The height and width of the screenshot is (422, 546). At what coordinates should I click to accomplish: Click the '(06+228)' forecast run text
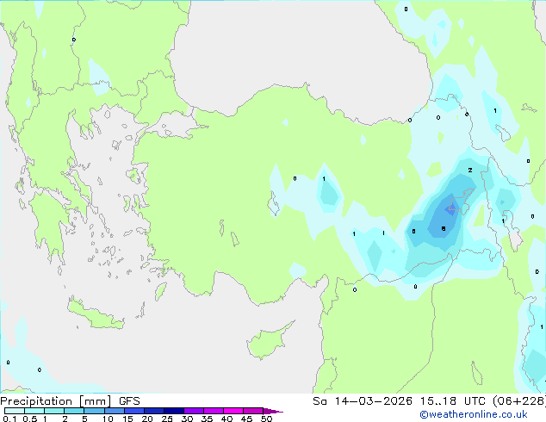coord(519,401)
